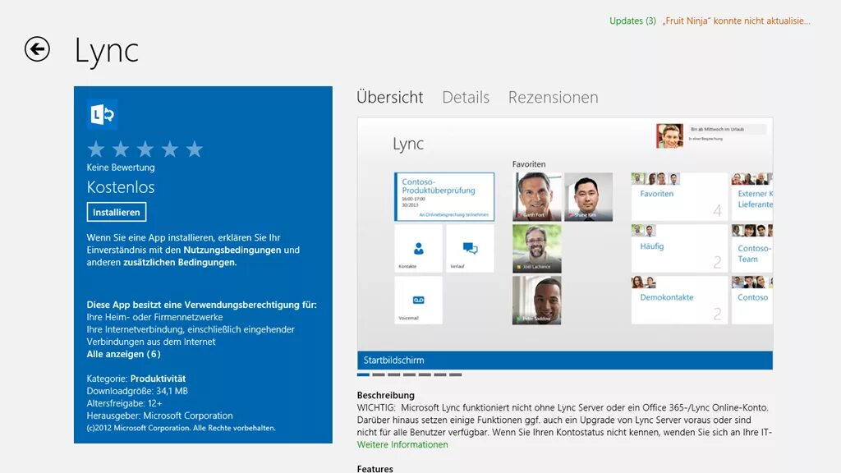Click the profile photo in the screenshot header
This screenshot has width=841, height=473.
coord(669,135)
